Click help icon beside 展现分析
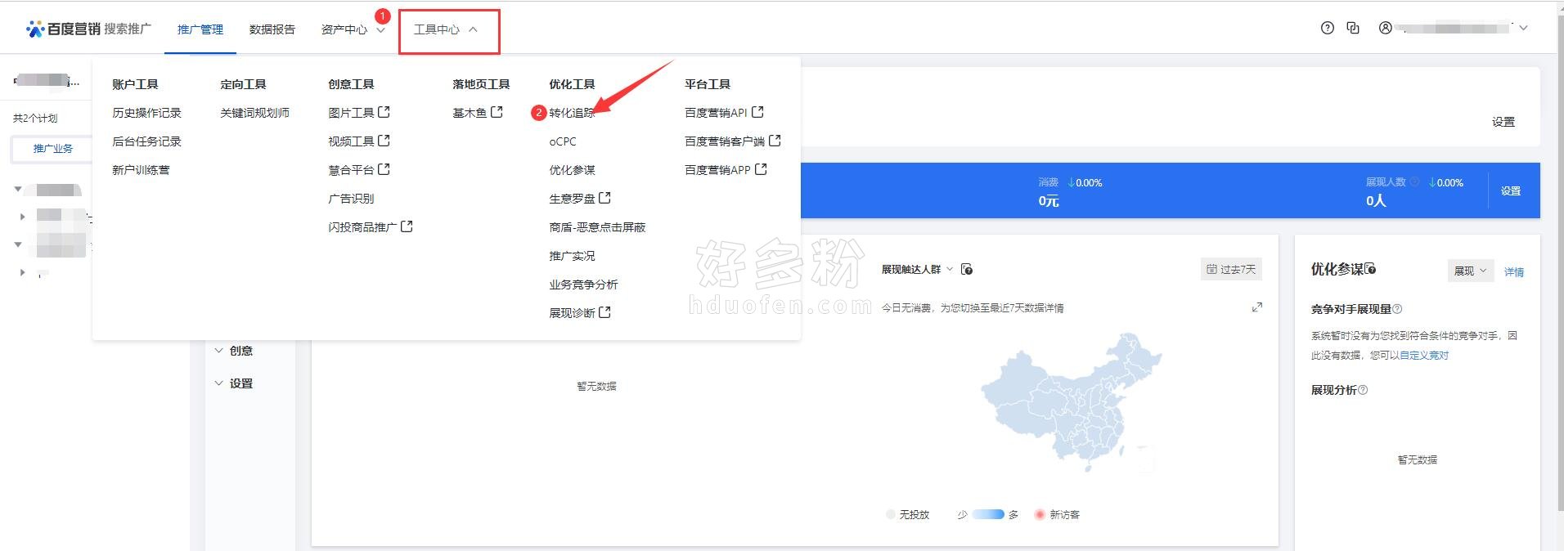The height and width of the screenshot is (551, 1564). (x=1363, y=390)
